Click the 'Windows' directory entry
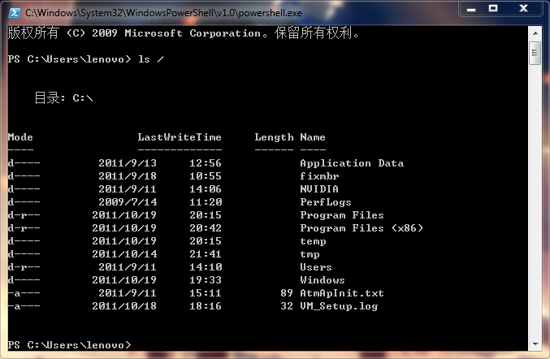The image size is (550, 359). 322,280
